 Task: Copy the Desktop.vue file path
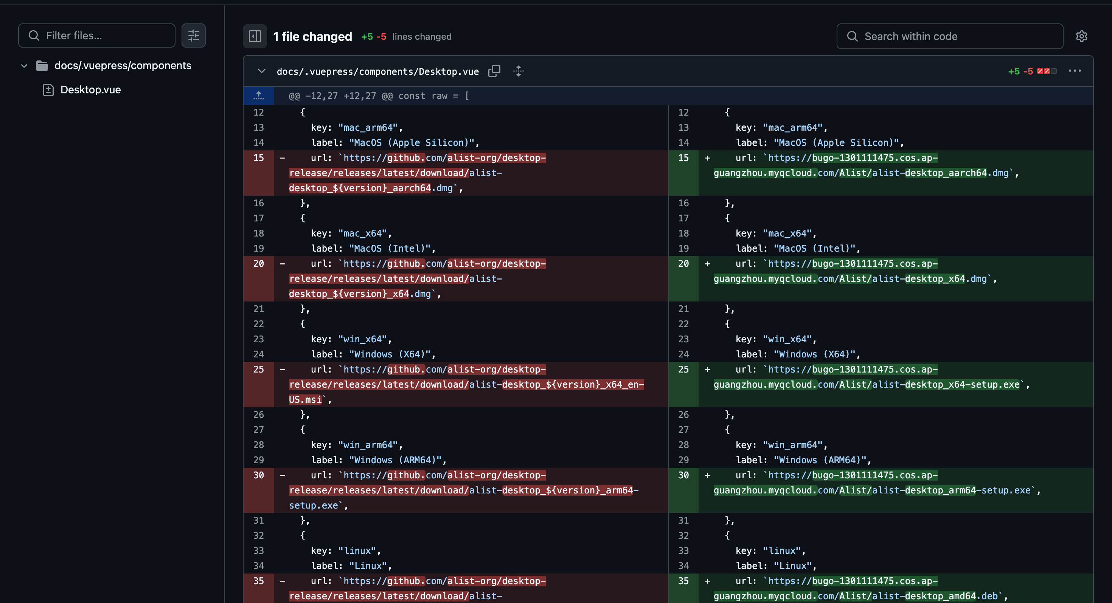pyautogui.click(x=494, y=71)
